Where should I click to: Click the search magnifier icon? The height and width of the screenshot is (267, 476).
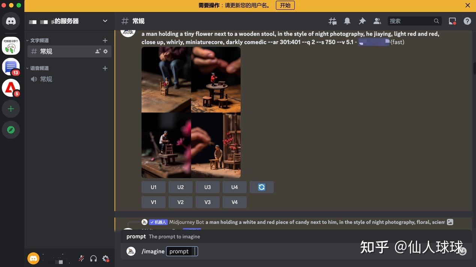point(436,21)
